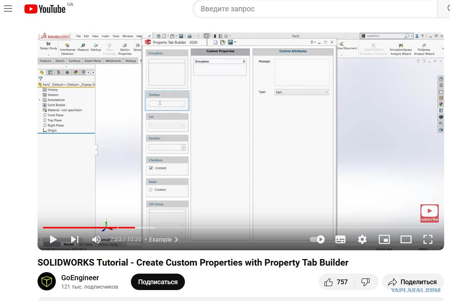
Task: Open the YouTube hamburger menu
Action: point(8,9)
